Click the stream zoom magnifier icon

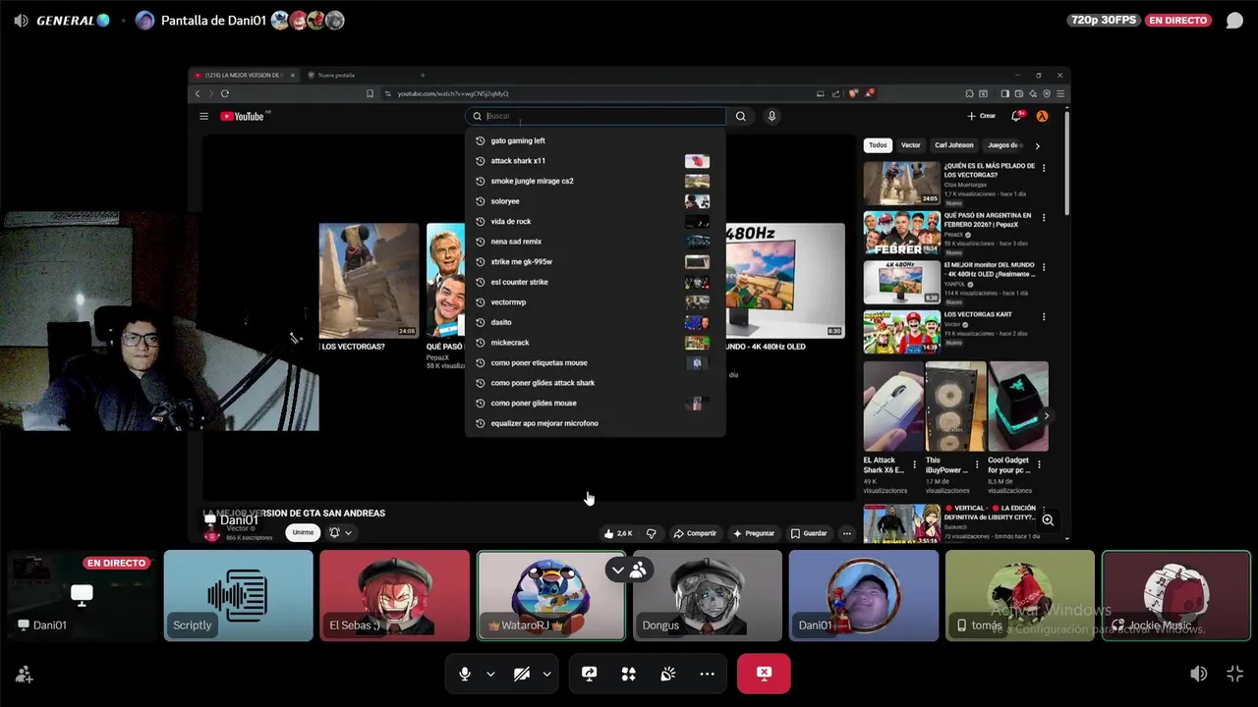(x=1048, y=520)
